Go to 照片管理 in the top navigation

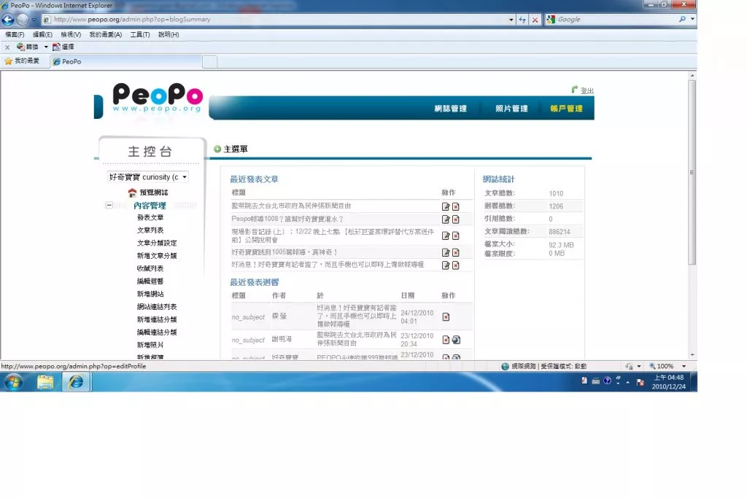click(511, 109)
